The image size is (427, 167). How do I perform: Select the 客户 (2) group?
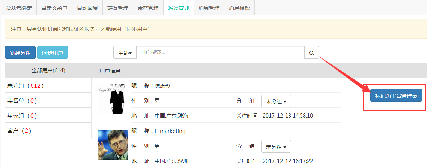19,131
